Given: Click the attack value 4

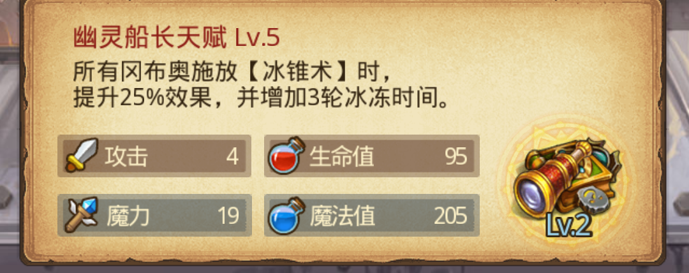Looking at the screenshot, I should [x=232, y=156].
